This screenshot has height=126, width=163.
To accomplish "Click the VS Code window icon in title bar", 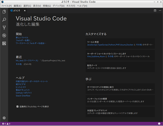I will 3,2.
